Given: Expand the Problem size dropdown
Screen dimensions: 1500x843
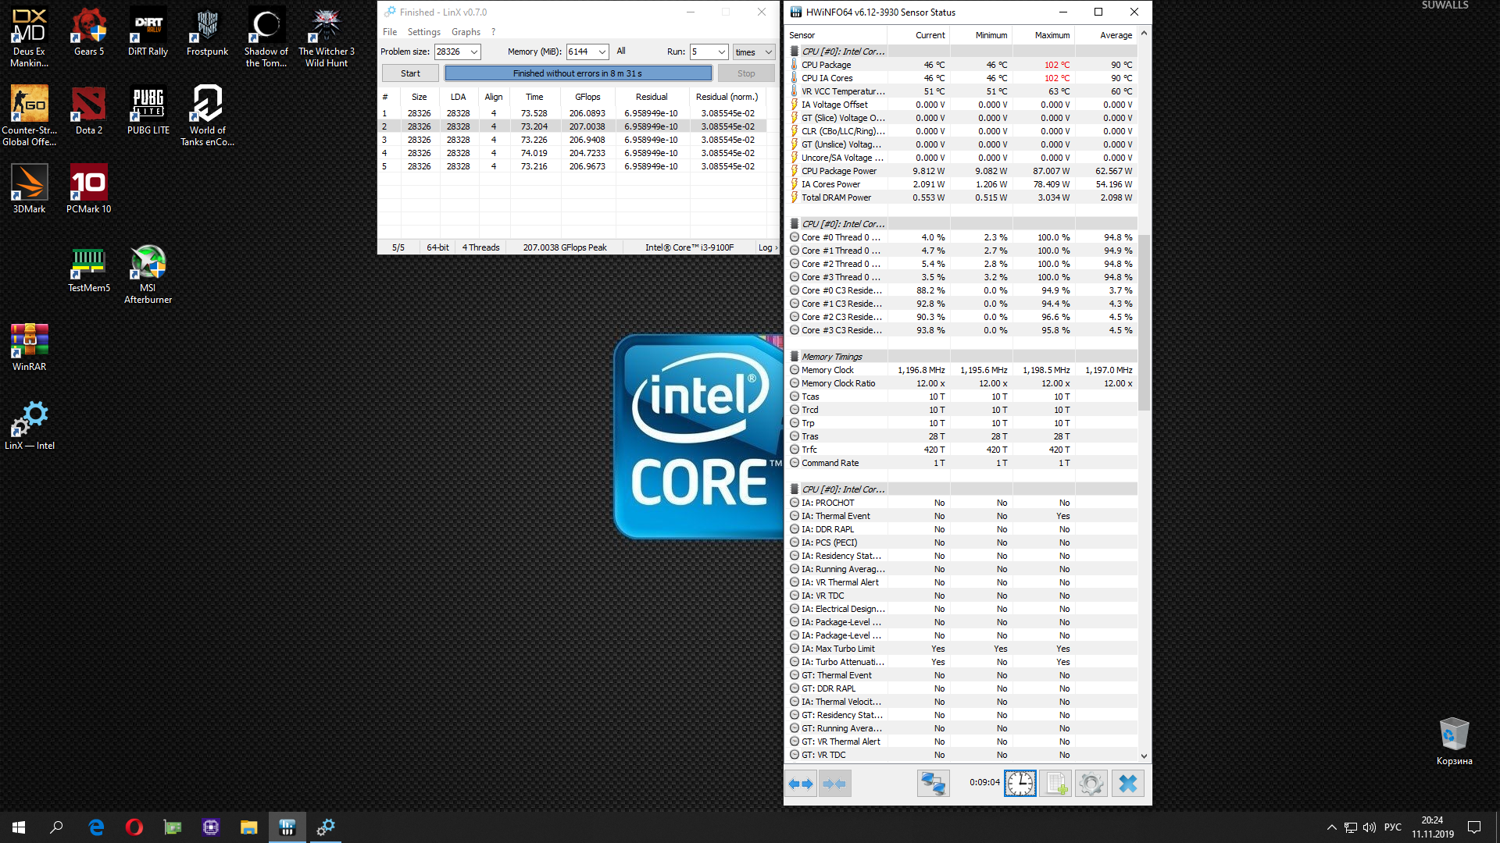Looking at the screenshot, I should pyautogui.click(x=473, y=52).
